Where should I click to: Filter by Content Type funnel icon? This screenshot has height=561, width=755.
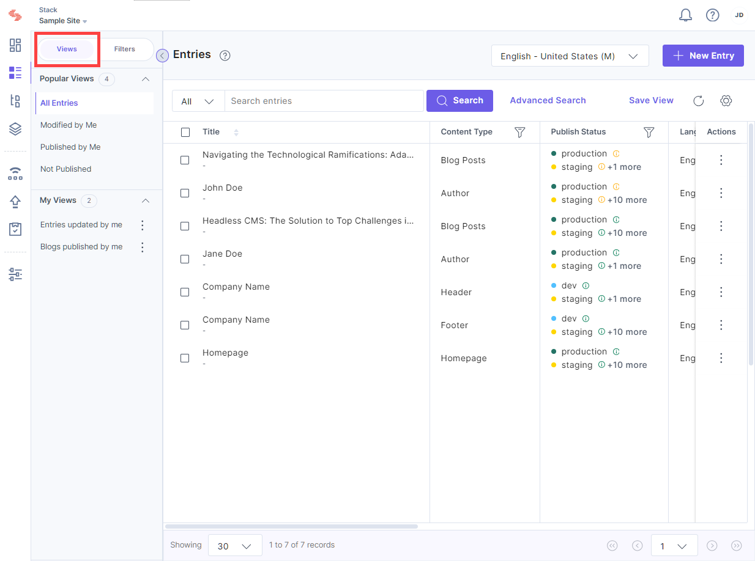point(519,132)
